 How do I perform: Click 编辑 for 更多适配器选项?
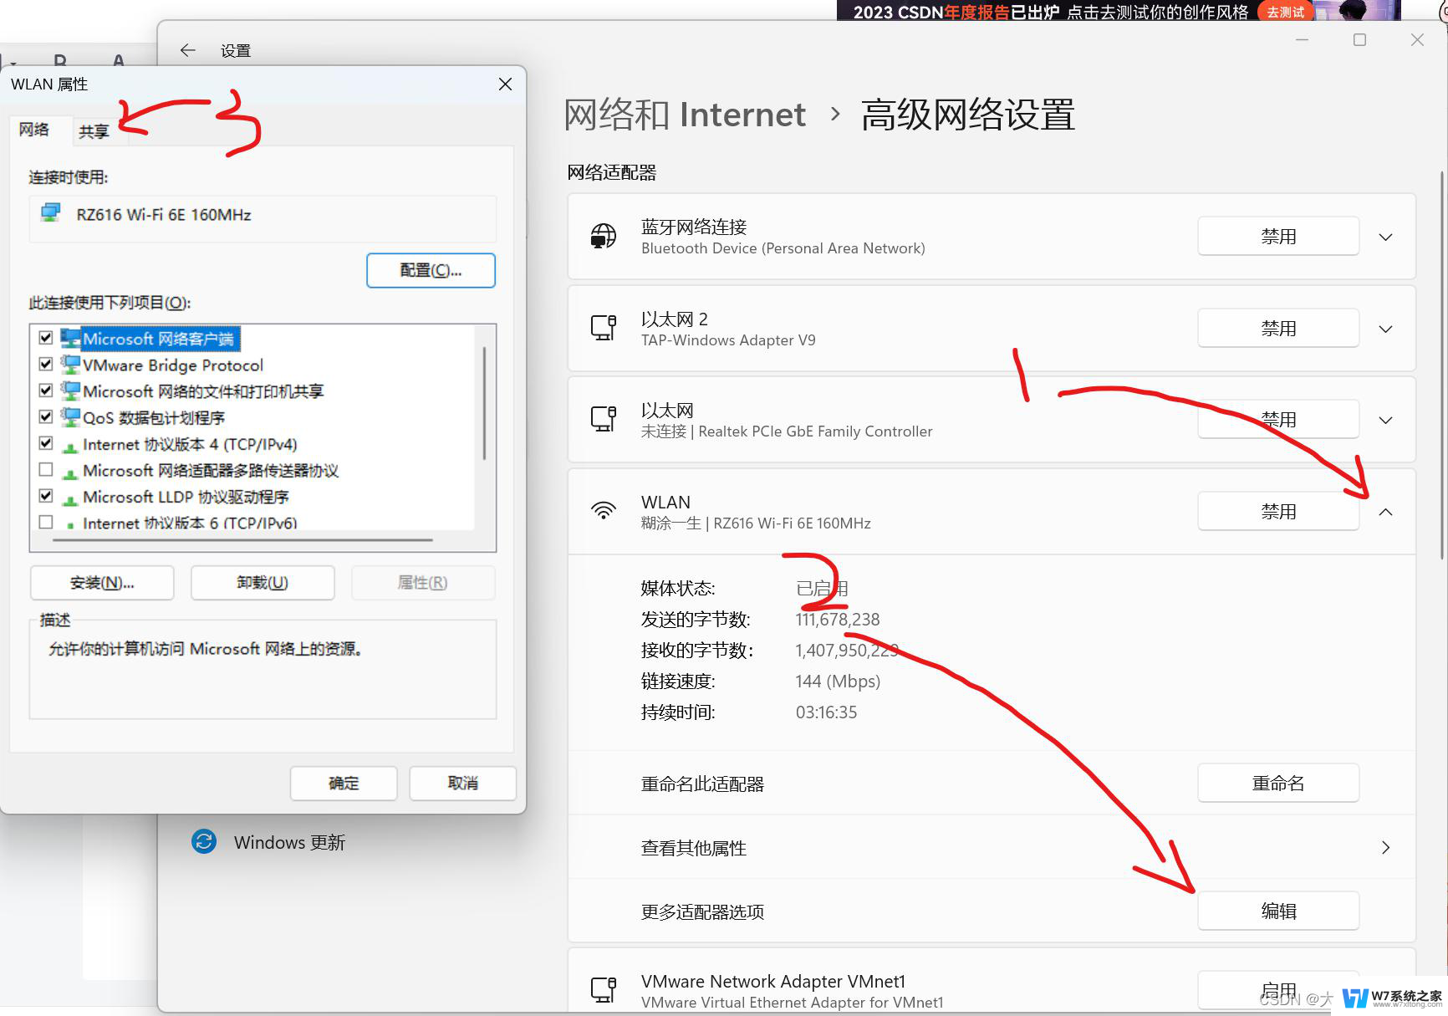tap(1278, 911)
